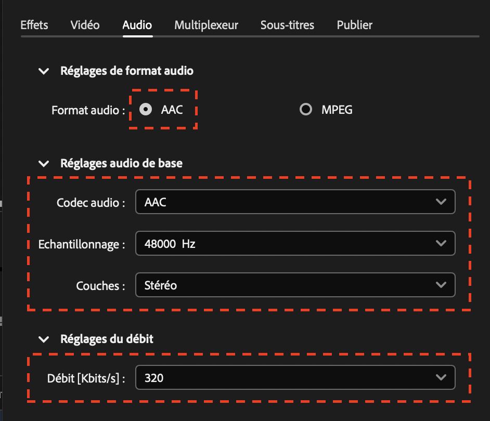490x421 pixels.
Task: Switch to the Multiplexeur tab
Action: click(206, 24)
